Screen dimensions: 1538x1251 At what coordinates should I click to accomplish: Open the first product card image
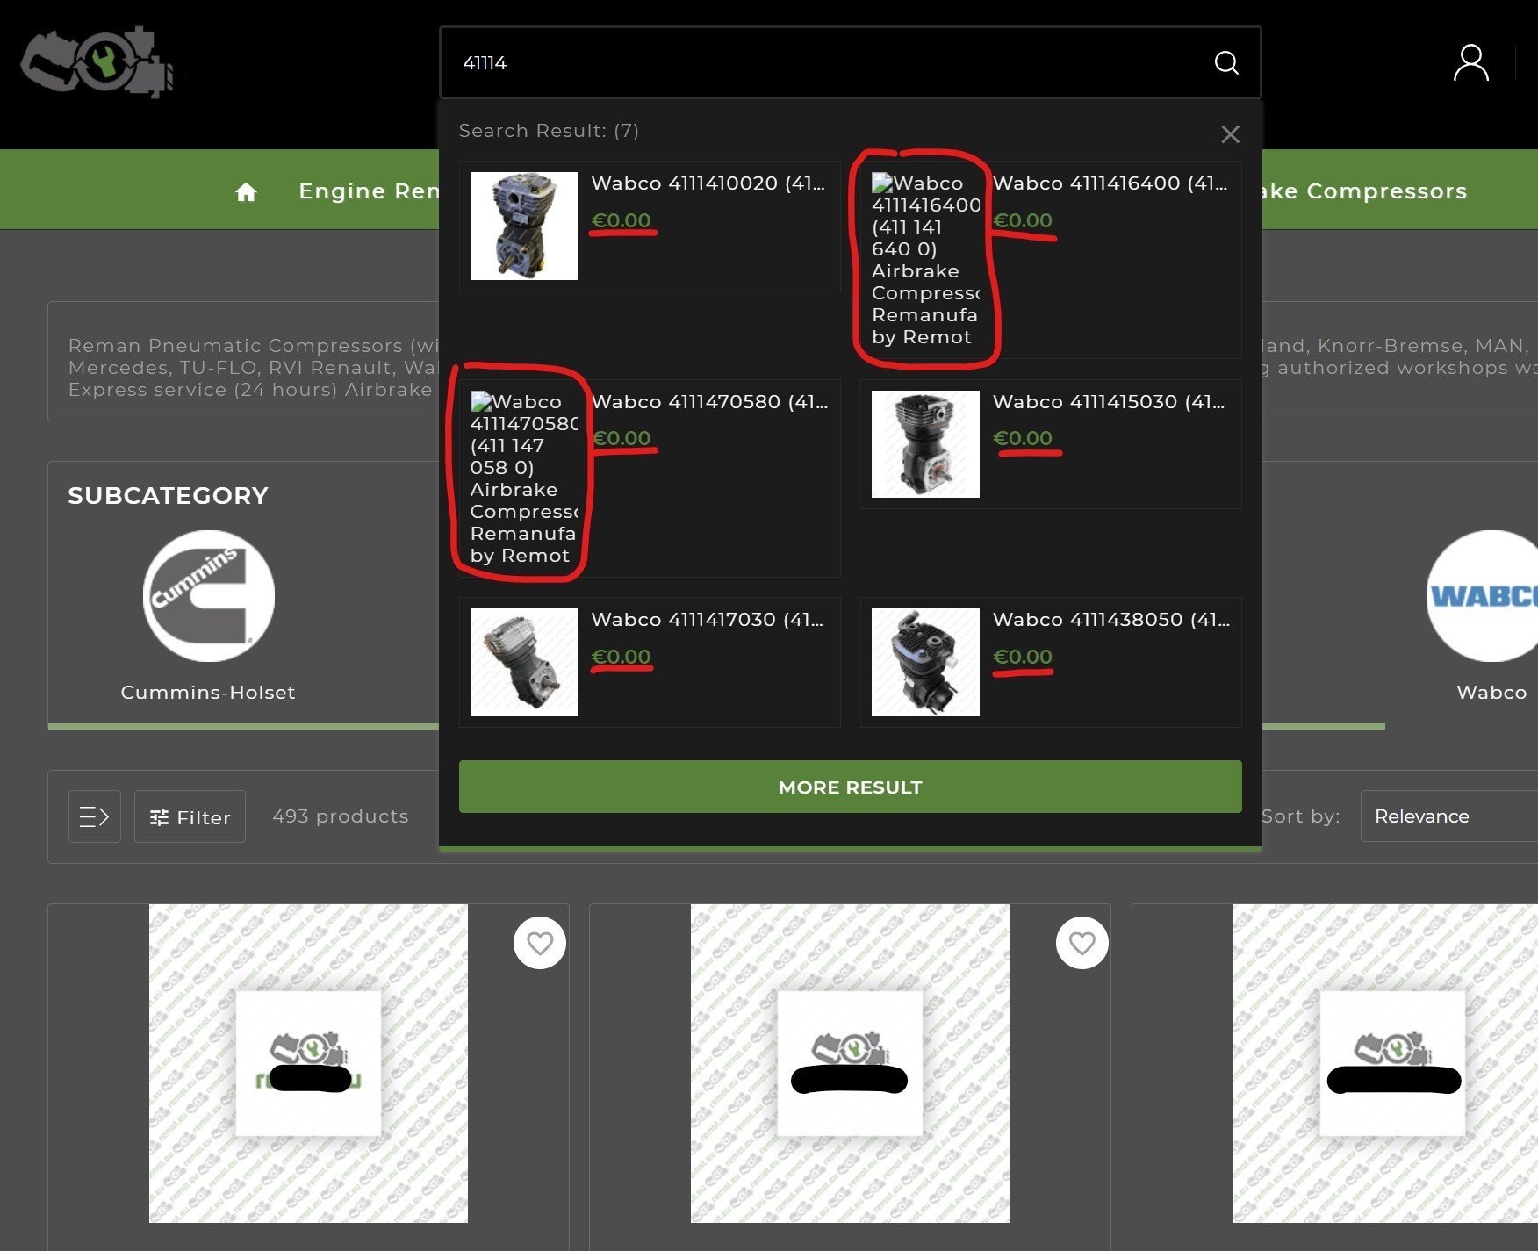308,1063
